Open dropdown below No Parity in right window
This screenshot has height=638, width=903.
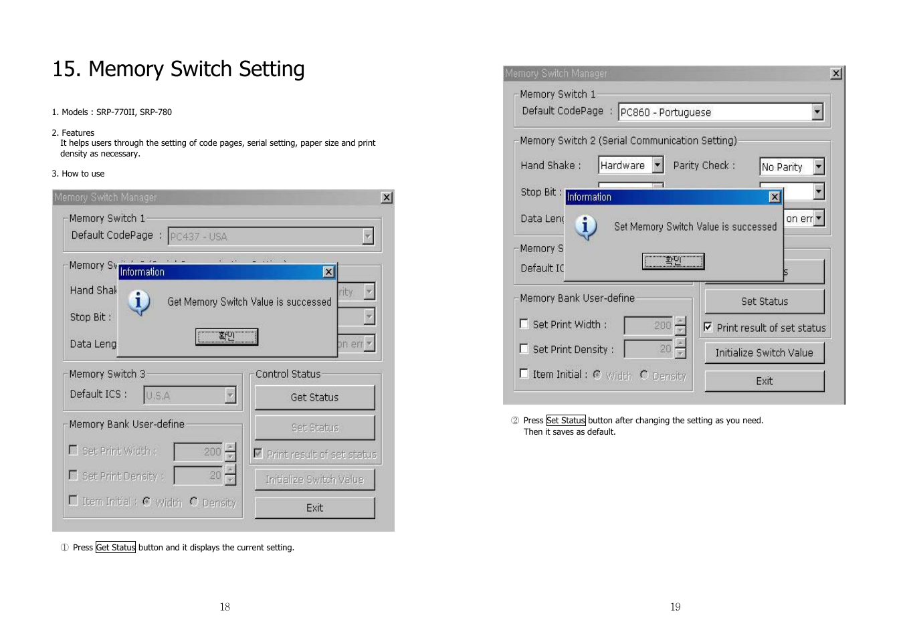click(x=819, y=192)
